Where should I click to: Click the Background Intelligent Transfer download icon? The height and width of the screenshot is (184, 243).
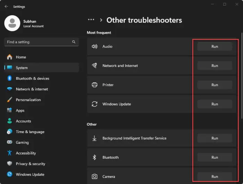(94, 138)
